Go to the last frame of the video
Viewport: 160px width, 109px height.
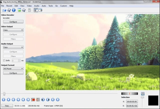pos(58,100)
